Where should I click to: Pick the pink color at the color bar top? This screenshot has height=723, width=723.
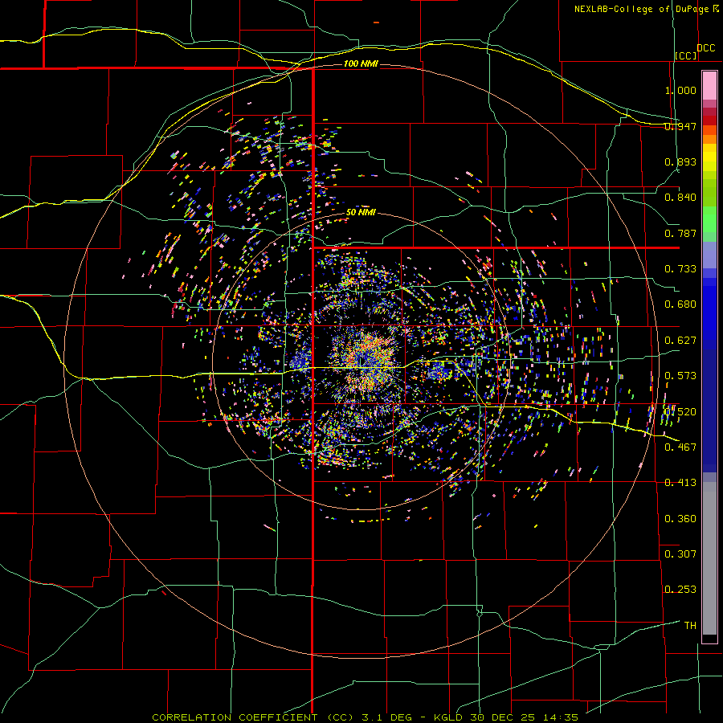pyautogui.click(x=709, y=85)
